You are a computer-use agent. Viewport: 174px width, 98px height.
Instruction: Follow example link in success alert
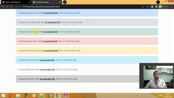[50, 32]
